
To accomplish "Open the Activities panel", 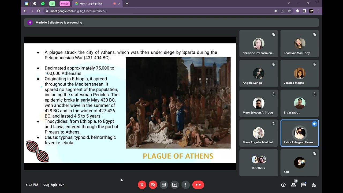I will coord(314,185).
